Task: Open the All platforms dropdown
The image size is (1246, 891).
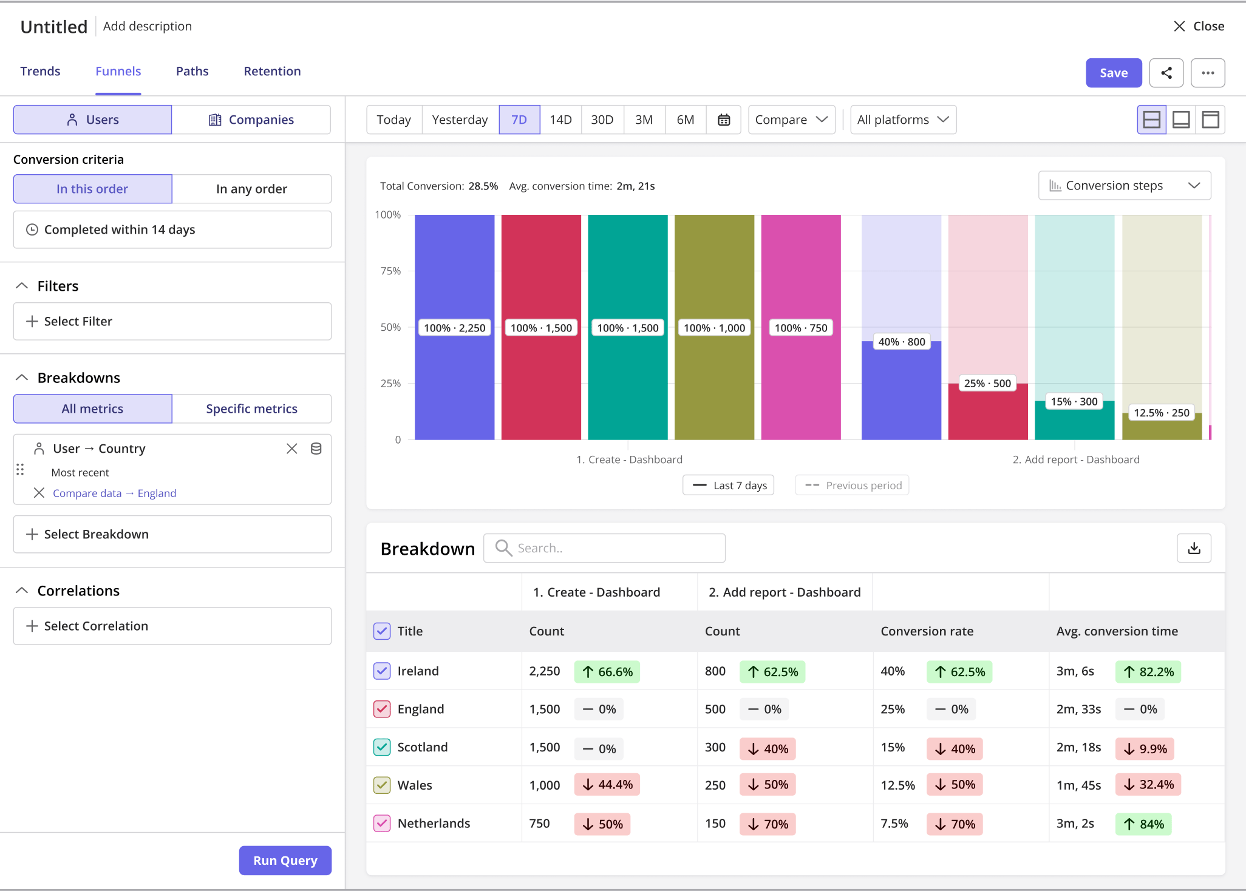Action: point(904,120)
